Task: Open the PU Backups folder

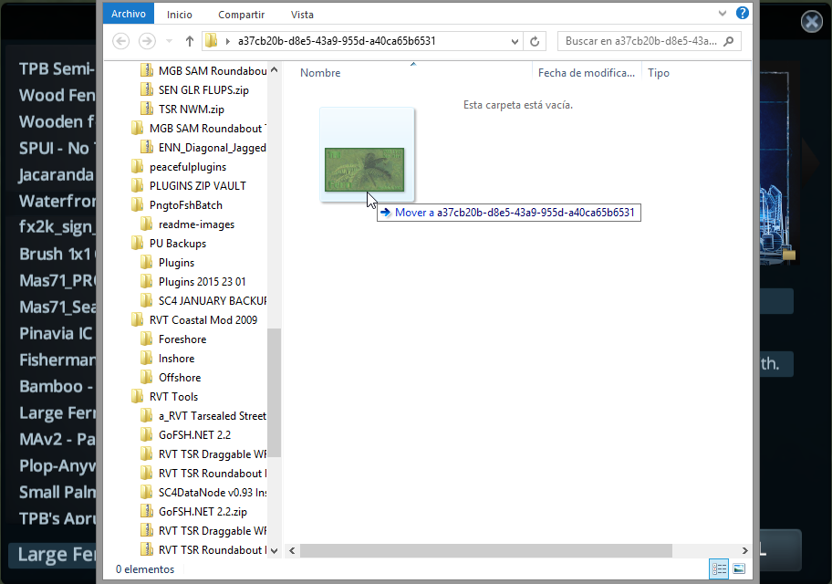Action: tap(178, 244)
